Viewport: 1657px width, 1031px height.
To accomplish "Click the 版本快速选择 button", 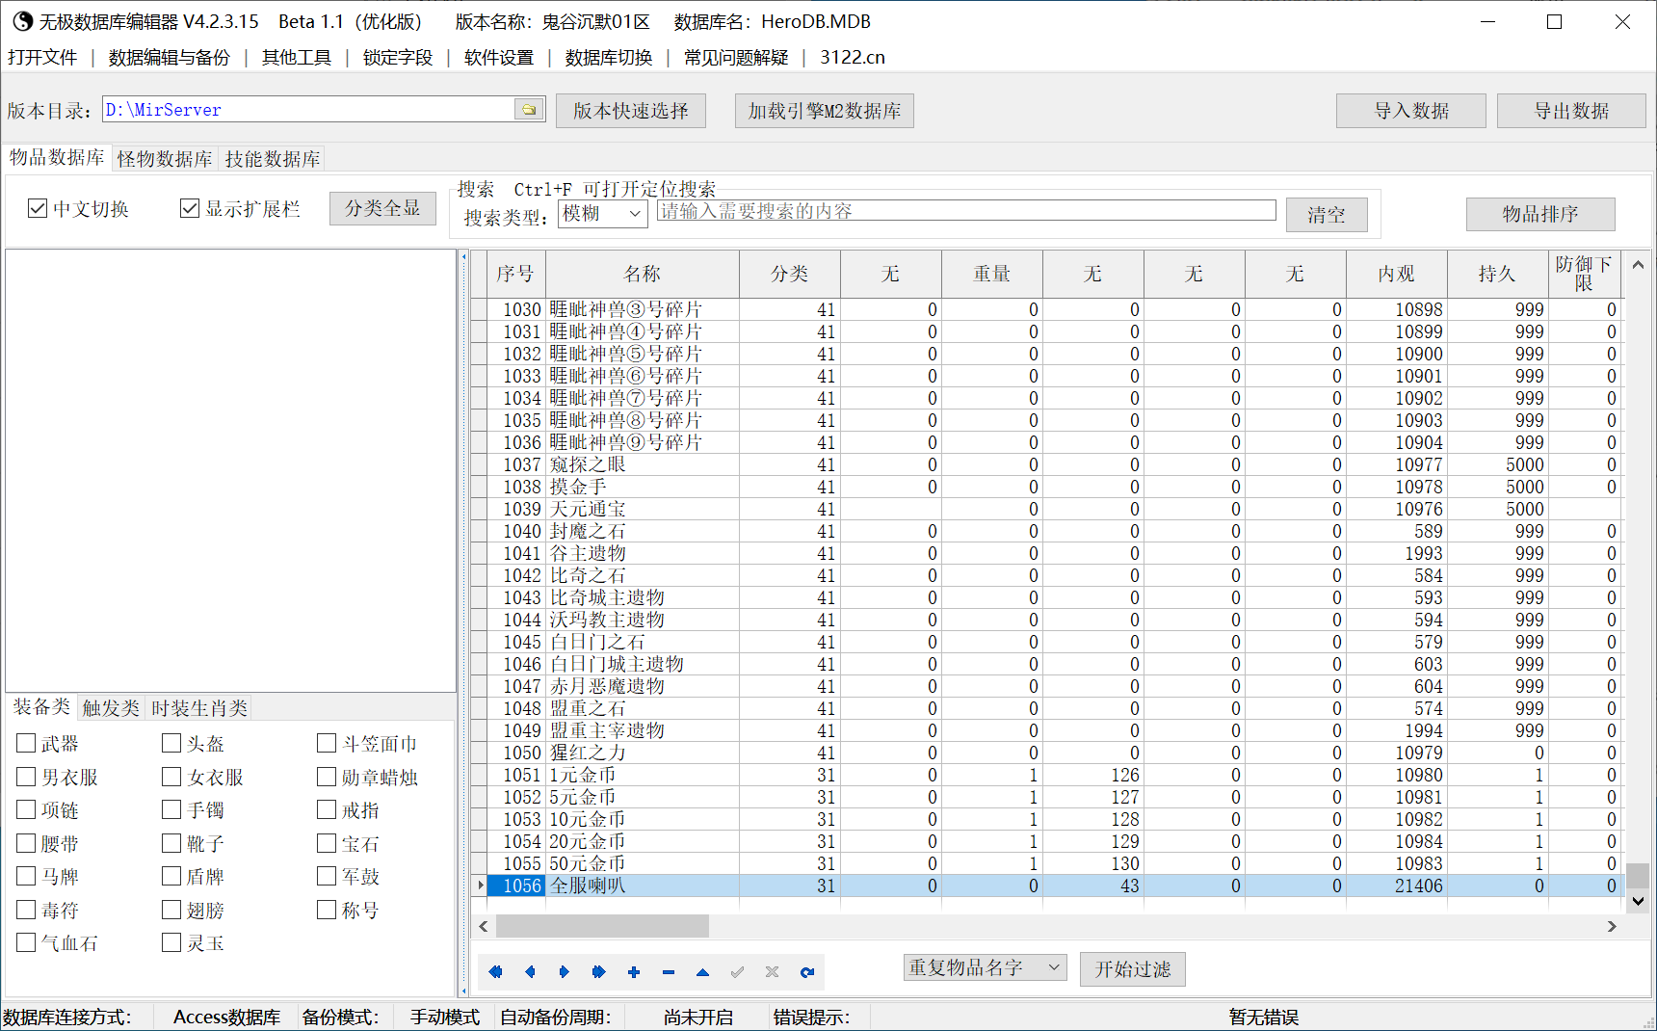I will (x=631, y=111).
